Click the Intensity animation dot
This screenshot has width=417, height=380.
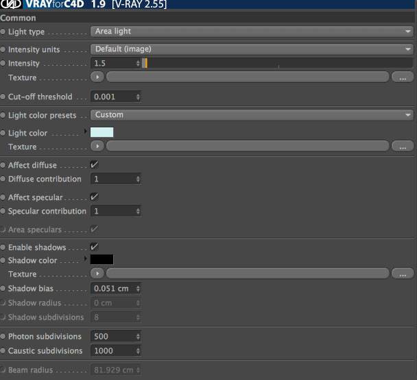coord(3,63)
